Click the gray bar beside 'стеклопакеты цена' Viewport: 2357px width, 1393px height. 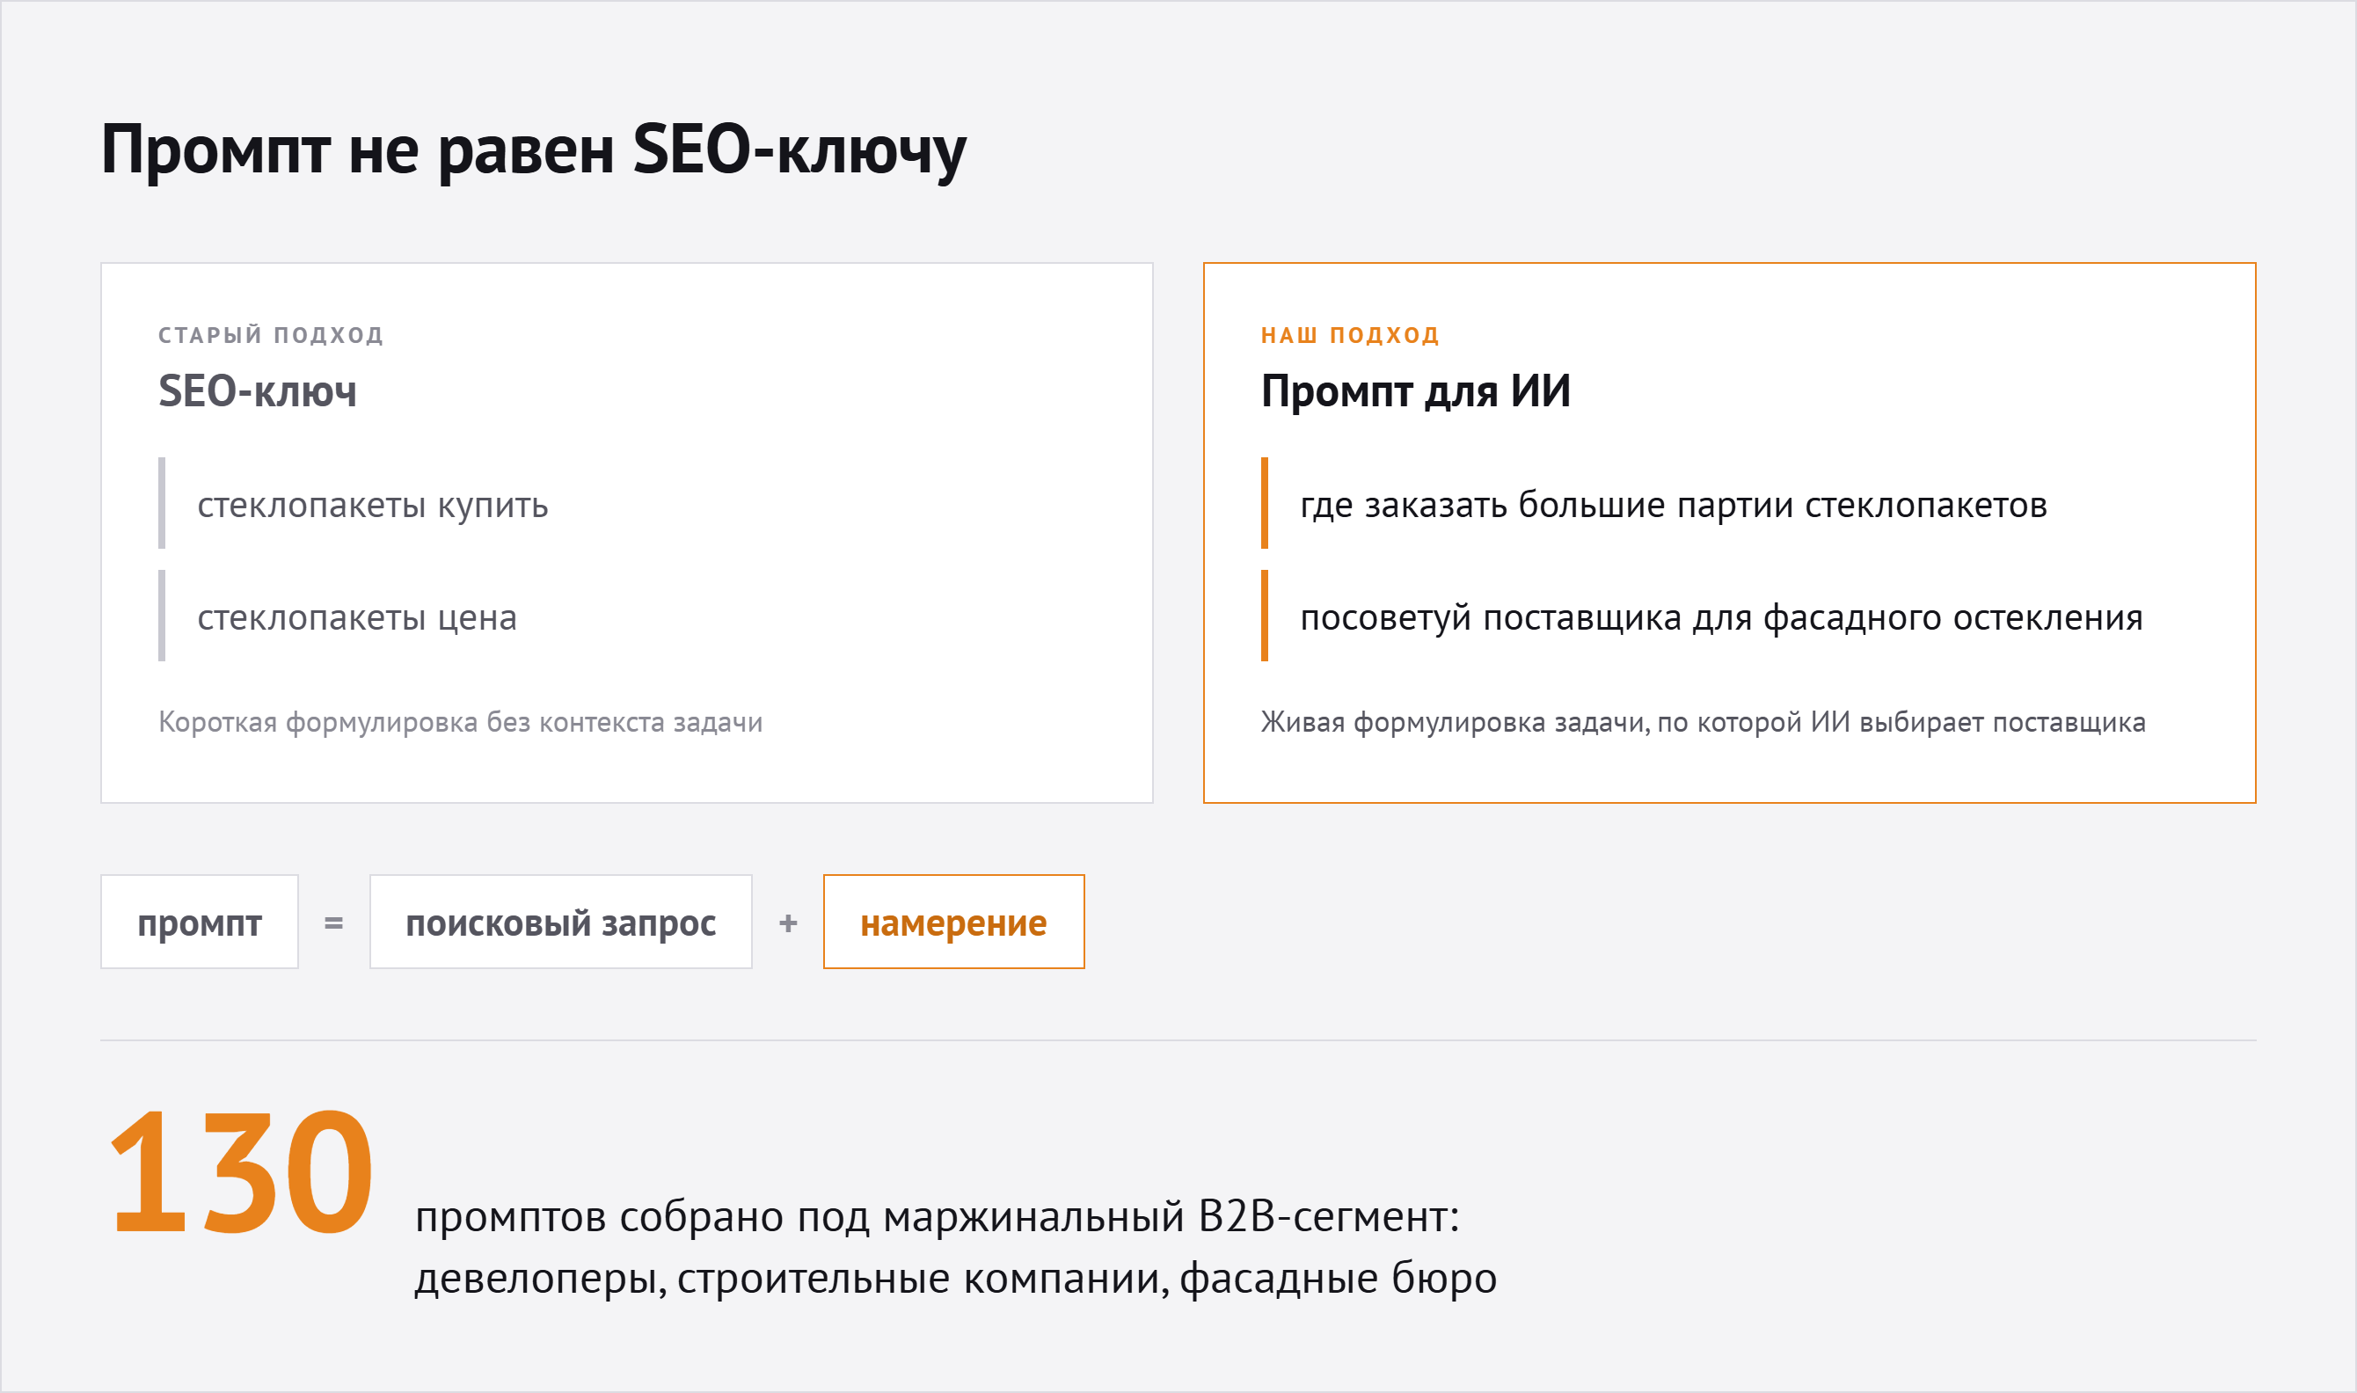coord(162,616)
